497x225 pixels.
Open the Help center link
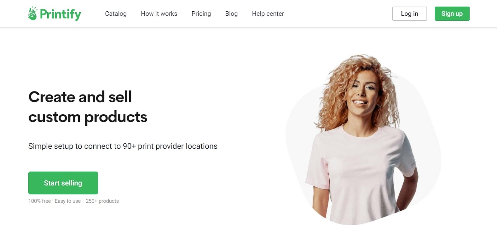coord(268,14)
